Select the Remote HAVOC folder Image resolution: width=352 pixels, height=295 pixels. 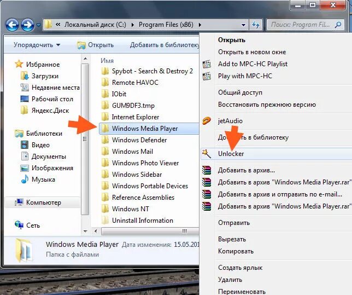tap(130, 83)
